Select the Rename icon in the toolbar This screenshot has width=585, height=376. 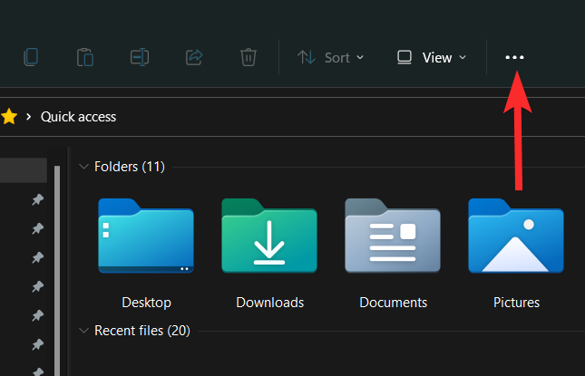[x=140, y=57]
